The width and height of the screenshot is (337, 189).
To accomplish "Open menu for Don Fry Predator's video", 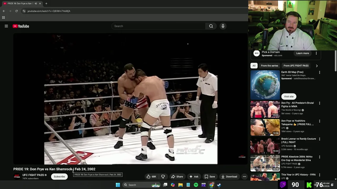I will click(319, 103).
